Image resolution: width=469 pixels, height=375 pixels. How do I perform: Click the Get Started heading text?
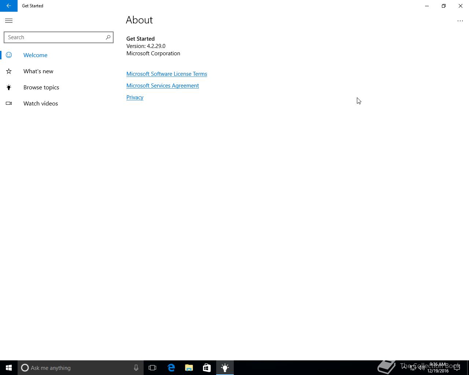point(140,39)
